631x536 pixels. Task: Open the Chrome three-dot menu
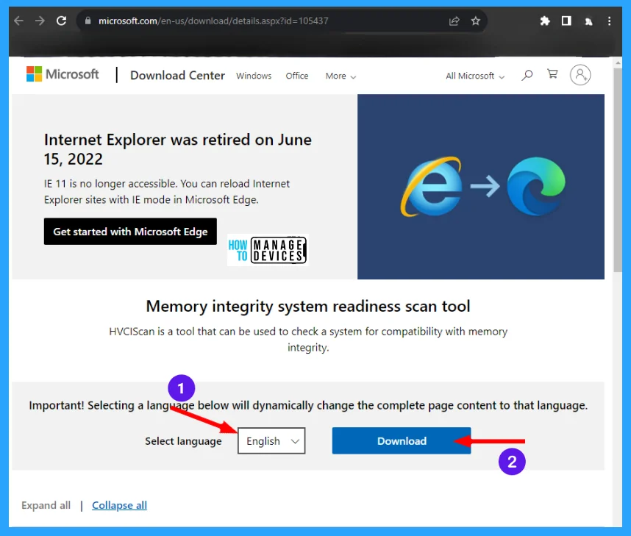click(x=609, y=21)
